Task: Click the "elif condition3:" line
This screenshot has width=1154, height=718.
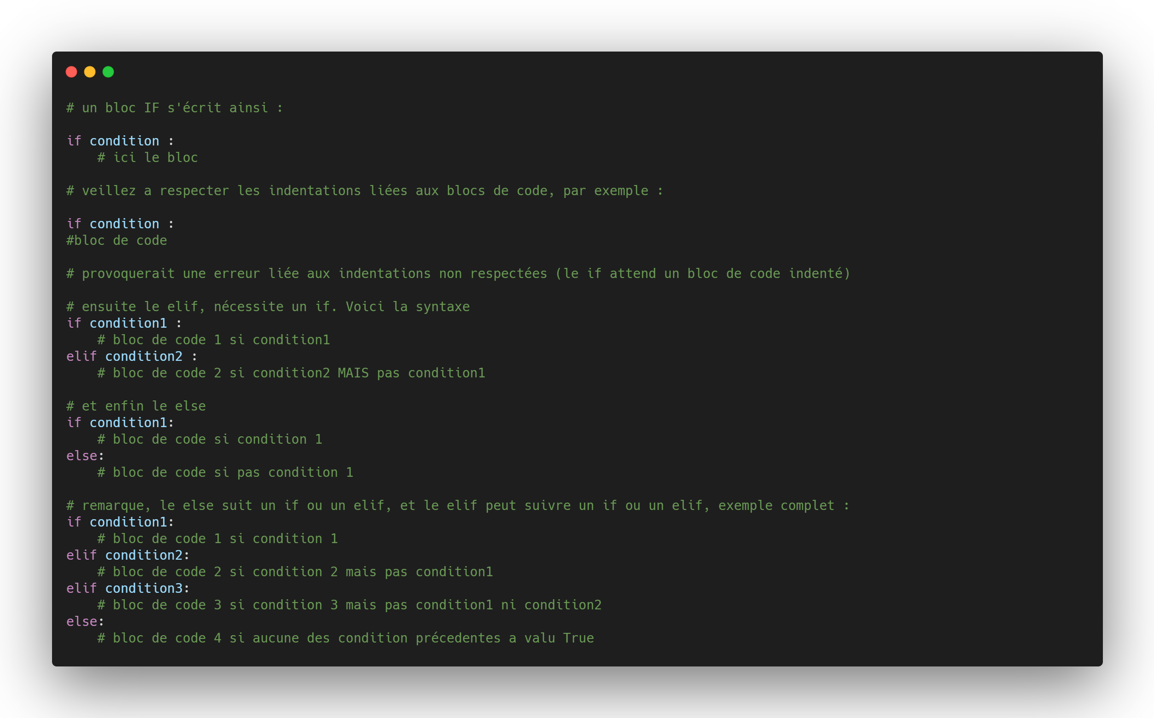Action: (128, 588)
